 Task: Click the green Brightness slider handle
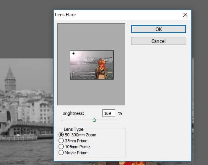[94, 120]
